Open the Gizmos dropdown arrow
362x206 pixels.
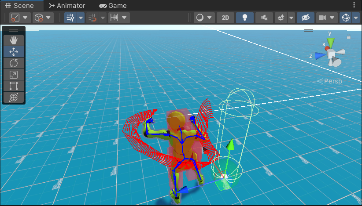tap(356, 18)
